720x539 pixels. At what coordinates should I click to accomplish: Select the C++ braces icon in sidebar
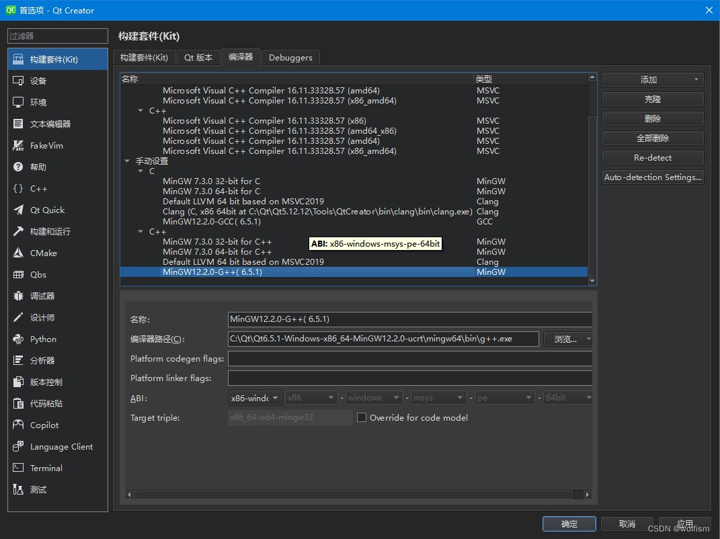tap(18, 188)
